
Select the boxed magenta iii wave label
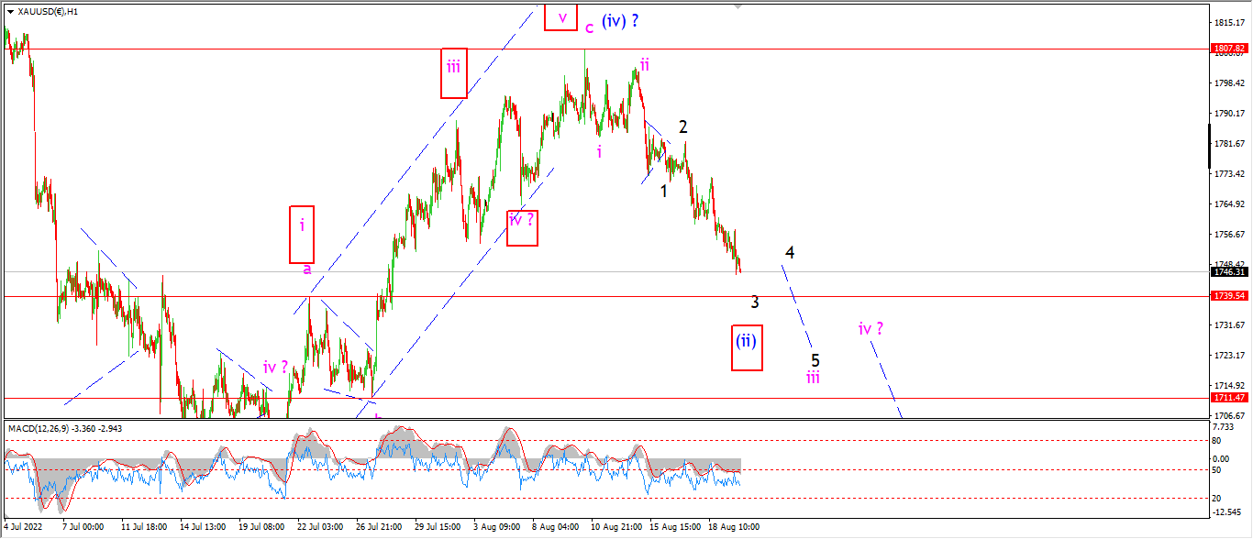(x=453, y=72)
